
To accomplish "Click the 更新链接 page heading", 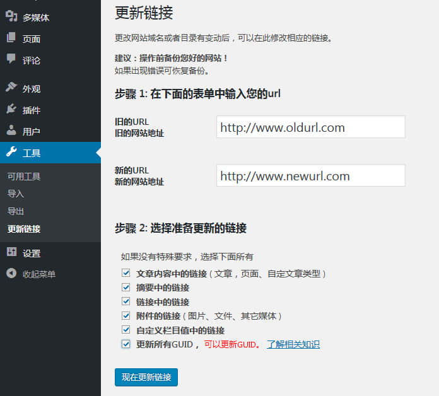I will click(144, 13).
